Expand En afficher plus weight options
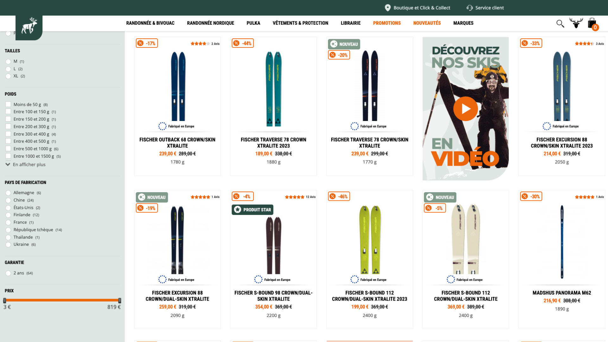This screenshot has width=608, height=342. [26, 164]
